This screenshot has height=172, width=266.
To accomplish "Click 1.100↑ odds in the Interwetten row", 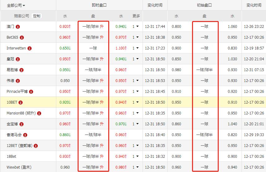I will tap(121, 48).
